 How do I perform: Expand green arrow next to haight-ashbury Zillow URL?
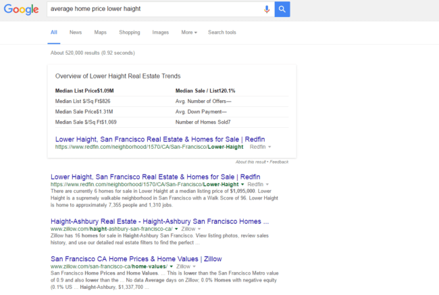point(176,229)
